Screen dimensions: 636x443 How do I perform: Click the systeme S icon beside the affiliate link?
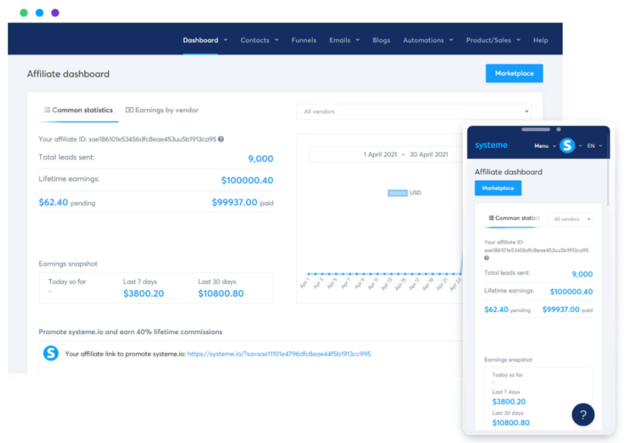tap(51, 353)
